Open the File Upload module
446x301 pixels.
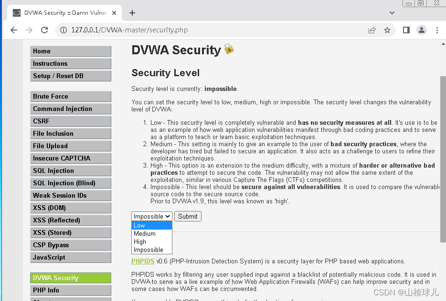(x=70, y=146)
